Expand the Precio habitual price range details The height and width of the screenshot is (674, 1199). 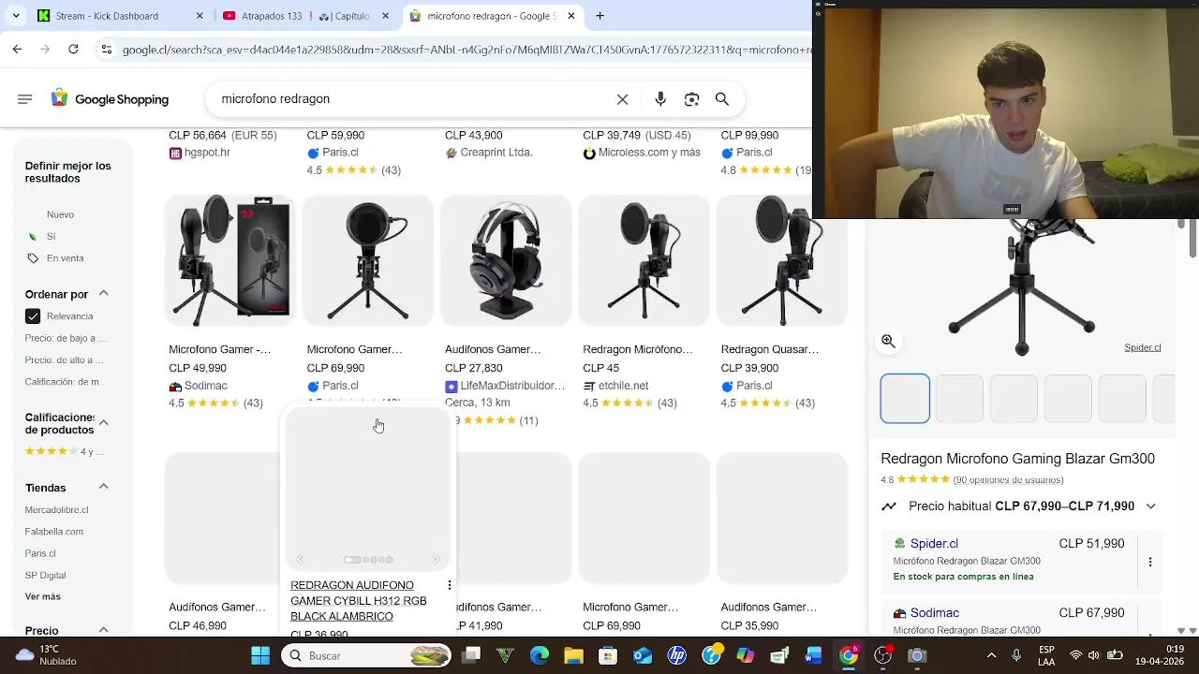(1150, 506)
